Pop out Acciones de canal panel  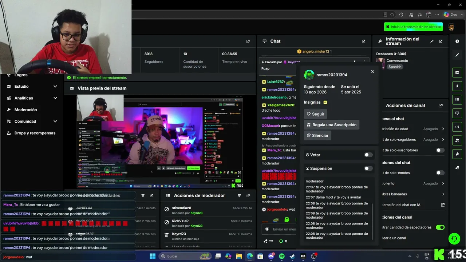[441, 106]
